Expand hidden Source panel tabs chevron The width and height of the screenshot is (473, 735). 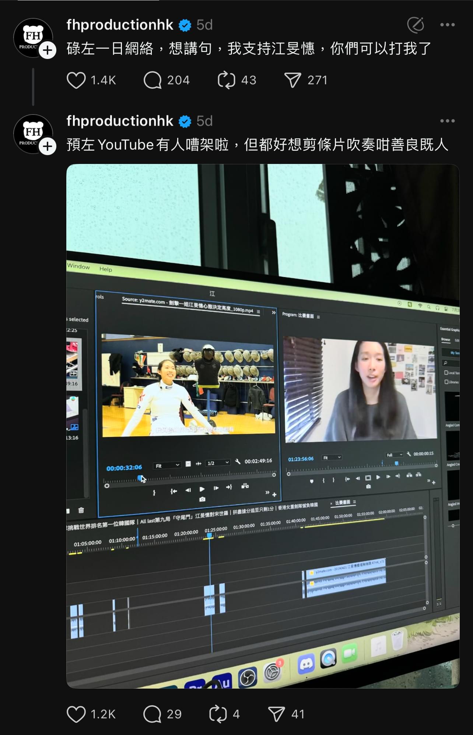[274, 312]
